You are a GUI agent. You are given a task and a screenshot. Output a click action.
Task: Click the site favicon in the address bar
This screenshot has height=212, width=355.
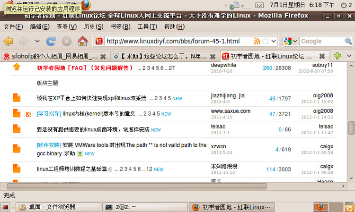point(99,41)
